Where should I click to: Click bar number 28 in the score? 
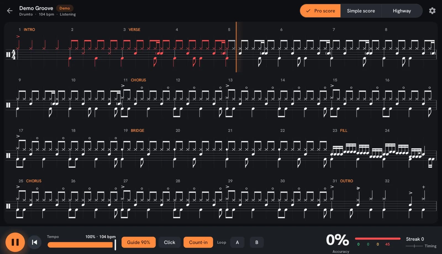(x=178, y=181)
